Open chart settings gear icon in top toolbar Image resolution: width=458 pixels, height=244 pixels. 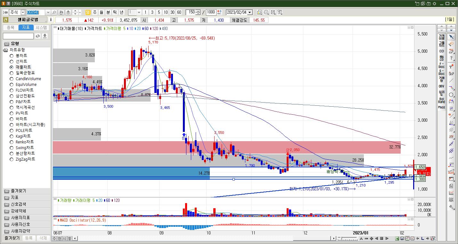click(x=266, y=12)
